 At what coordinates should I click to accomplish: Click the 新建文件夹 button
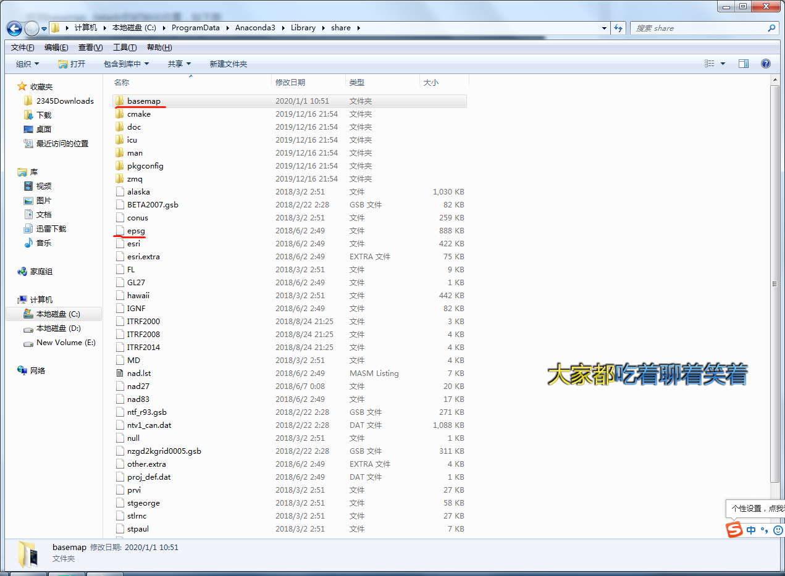pyautogui.click(x=229, y=63)
